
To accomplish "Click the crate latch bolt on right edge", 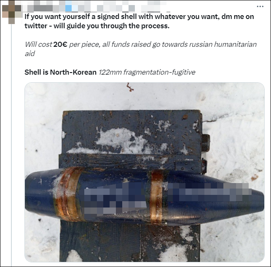I will pyautogui.click(x=206, y=143).
